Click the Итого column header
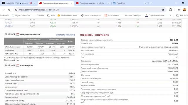188x105 pixels. pos(70,41)
